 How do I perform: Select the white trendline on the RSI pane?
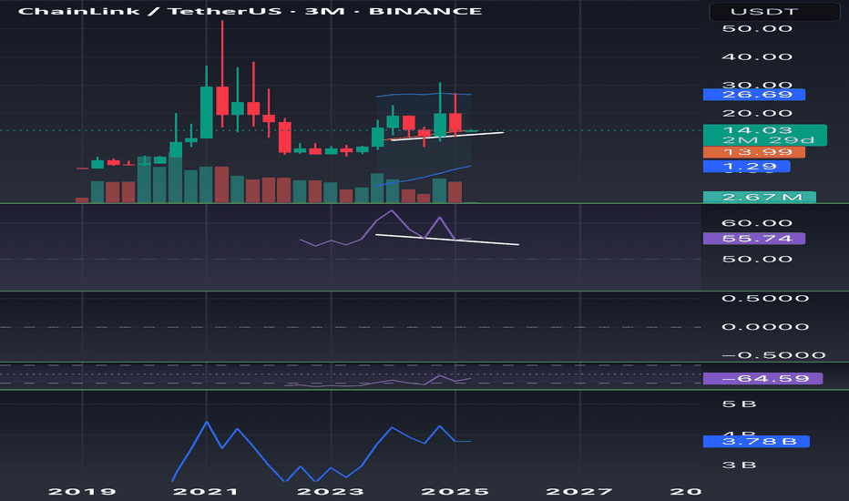click(447, 240)
